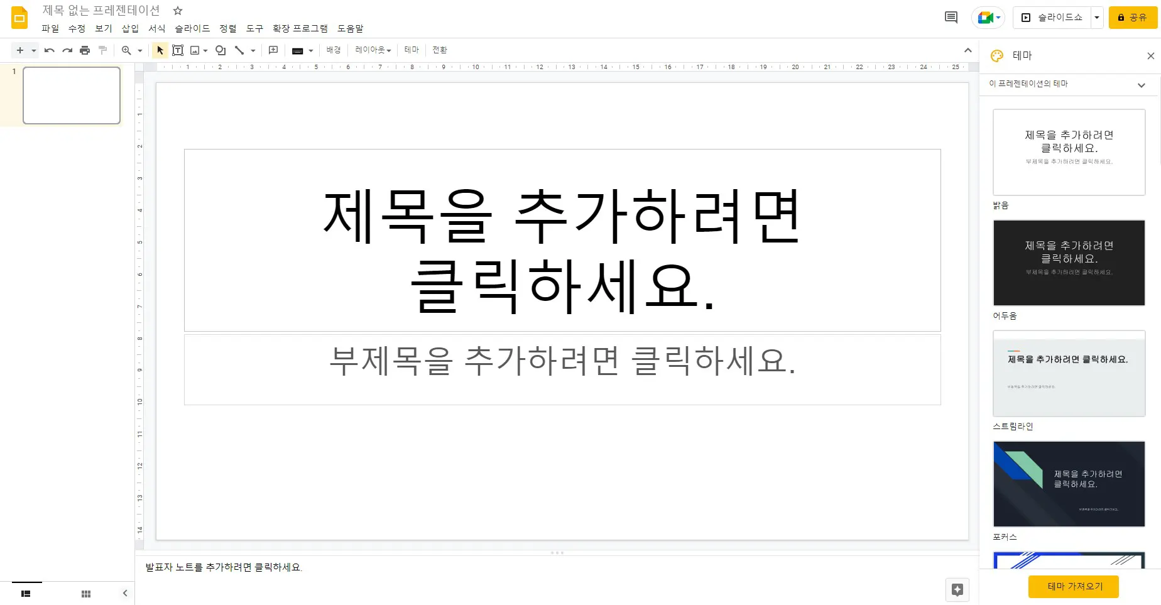Click the 테마 가져오기 import button
The width and height of the screenshot is (1161, 605).
(x=1074, y=586)
